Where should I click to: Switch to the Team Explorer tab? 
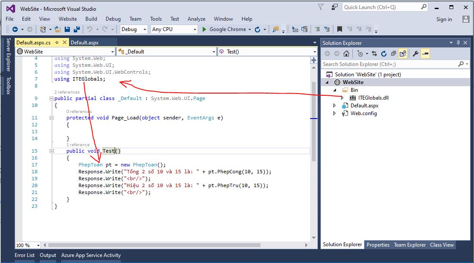point(410,245)
